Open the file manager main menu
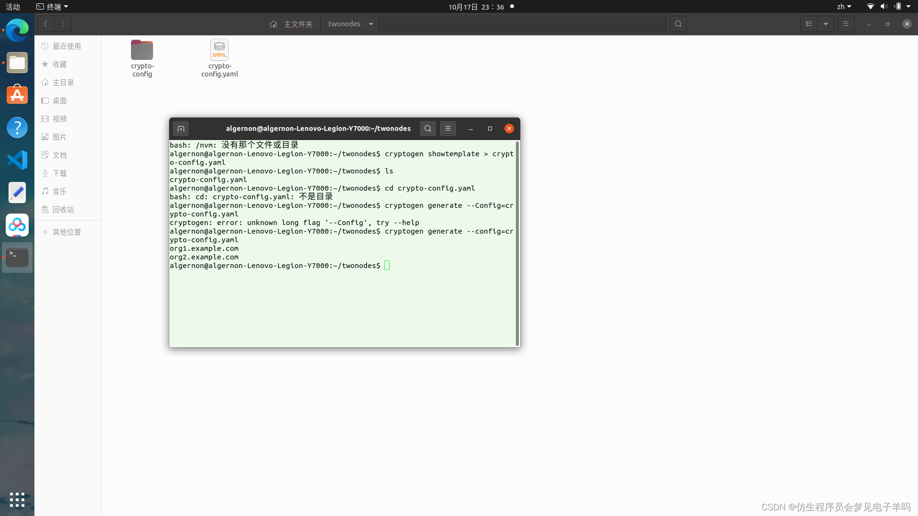 (846, 24)
